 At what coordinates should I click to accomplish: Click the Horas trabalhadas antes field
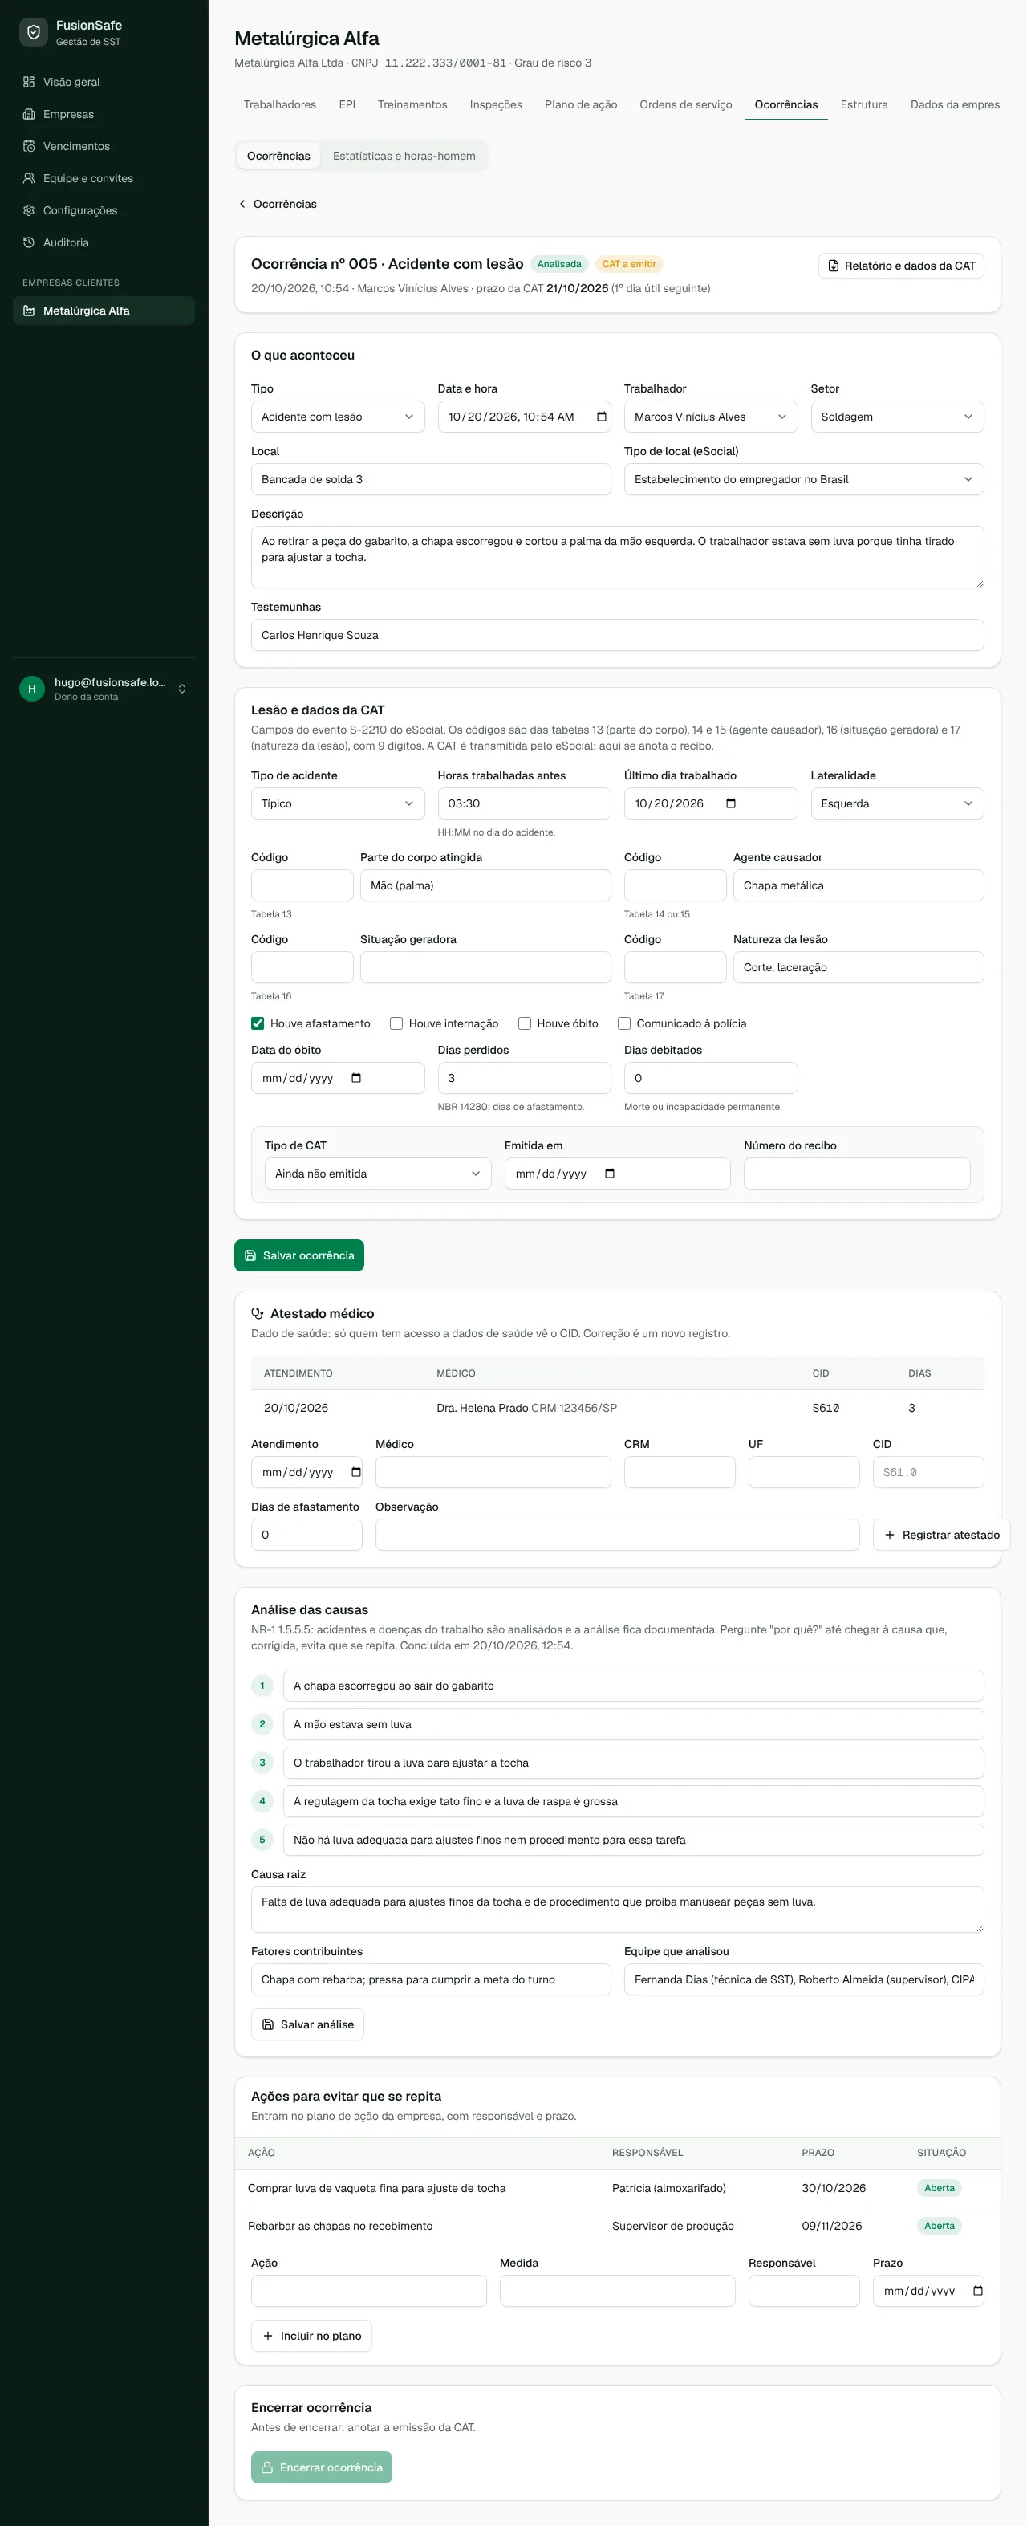[x=524, y=803]
